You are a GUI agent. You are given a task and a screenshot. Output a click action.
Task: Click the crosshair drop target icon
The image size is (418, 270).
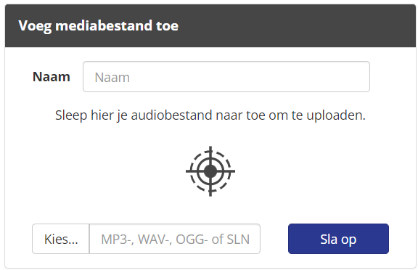210,171
